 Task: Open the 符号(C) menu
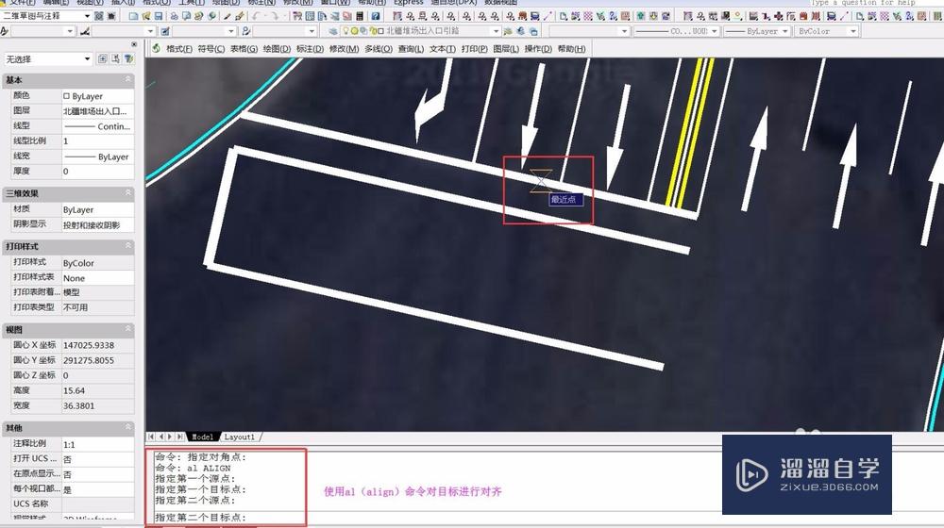click(211, 49)
